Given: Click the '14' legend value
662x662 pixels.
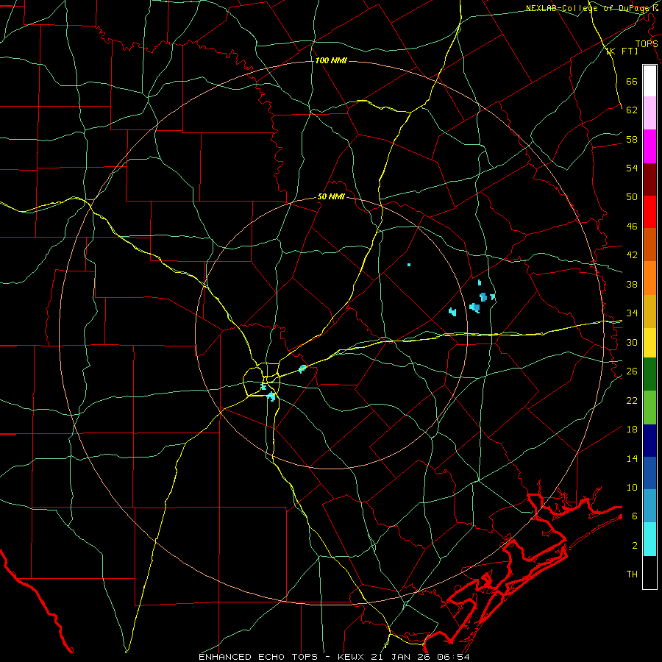Looking at the screenshot, I should coord(632,458).
